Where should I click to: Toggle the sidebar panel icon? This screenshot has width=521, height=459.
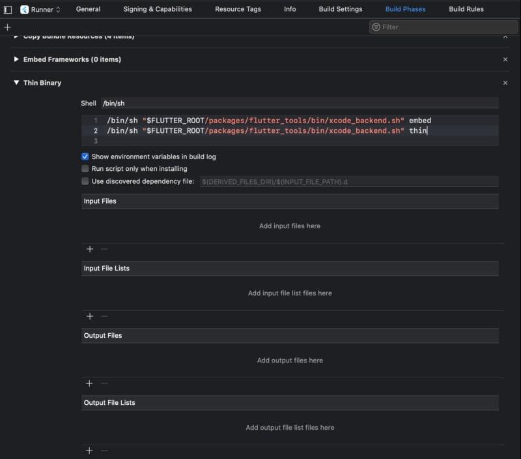coord(8,10)
